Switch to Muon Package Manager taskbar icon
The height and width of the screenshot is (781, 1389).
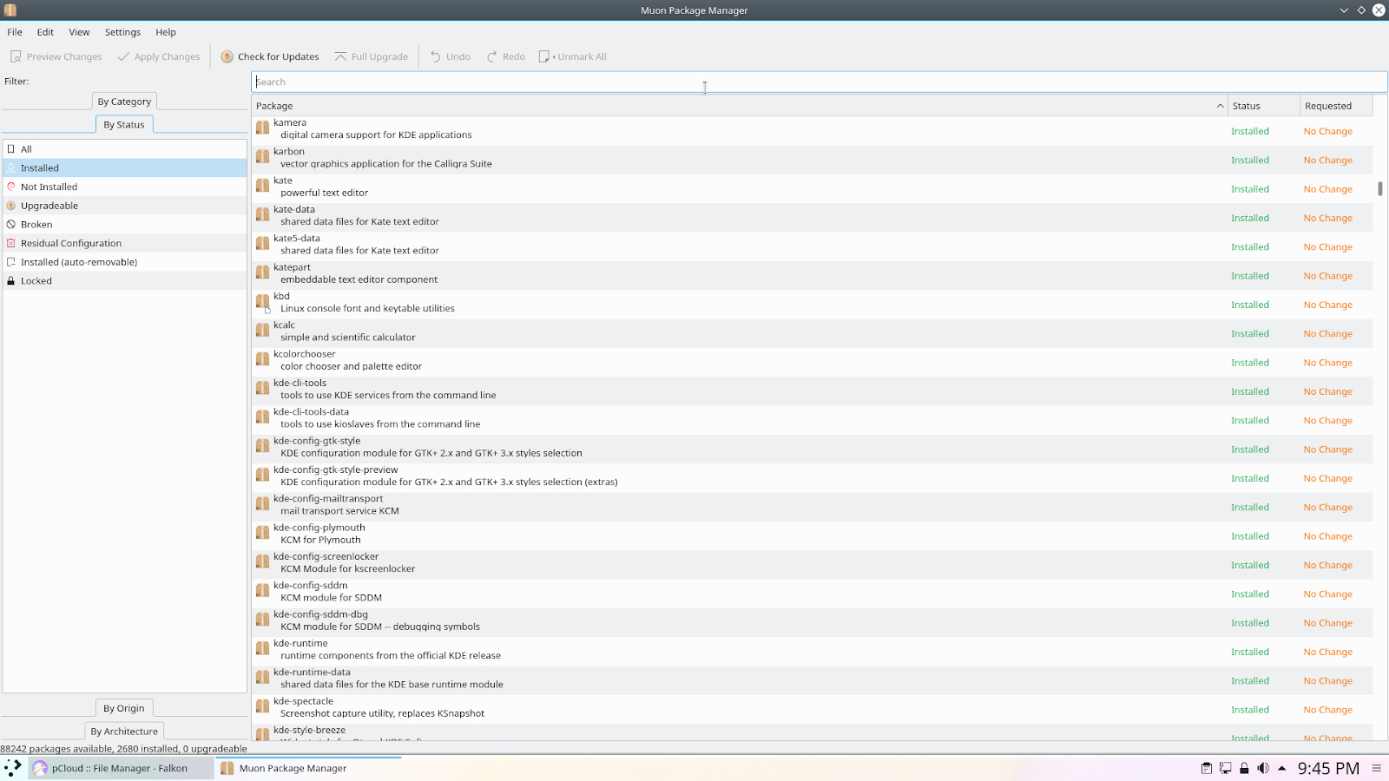[283, 768]
